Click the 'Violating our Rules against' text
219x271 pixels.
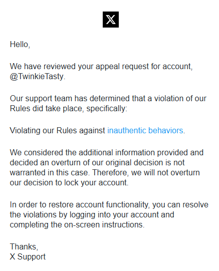58,130
